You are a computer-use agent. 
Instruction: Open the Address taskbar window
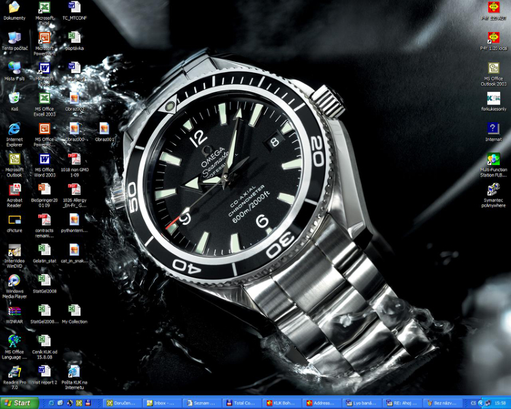click(x=322, y=403)
